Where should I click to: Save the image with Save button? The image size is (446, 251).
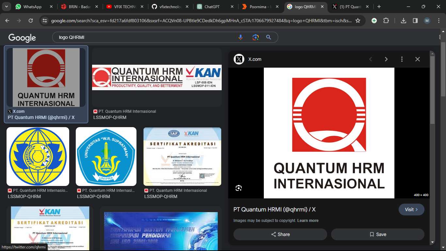click(377, 234)
